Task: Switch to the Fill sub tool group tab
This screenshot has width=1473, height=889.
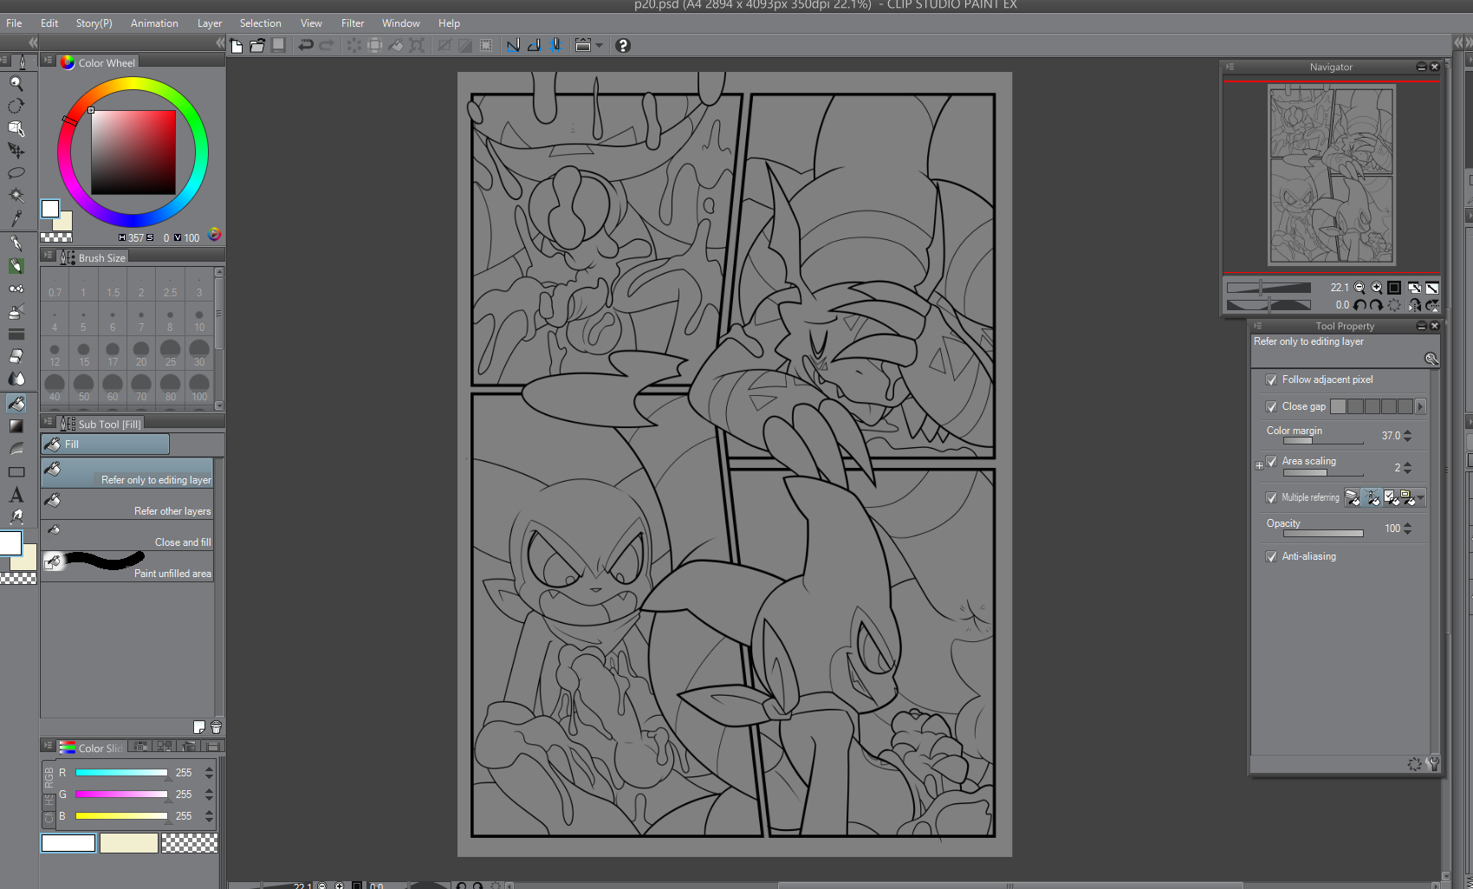Action: (x=105, y=444)
